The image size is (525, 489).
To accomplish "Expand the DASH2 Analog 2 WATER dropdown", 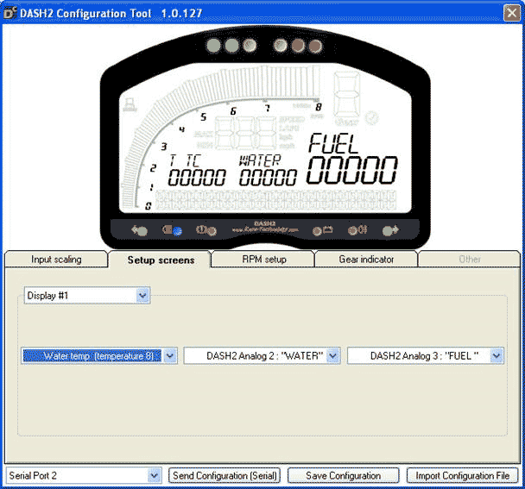I will [333, 355].
